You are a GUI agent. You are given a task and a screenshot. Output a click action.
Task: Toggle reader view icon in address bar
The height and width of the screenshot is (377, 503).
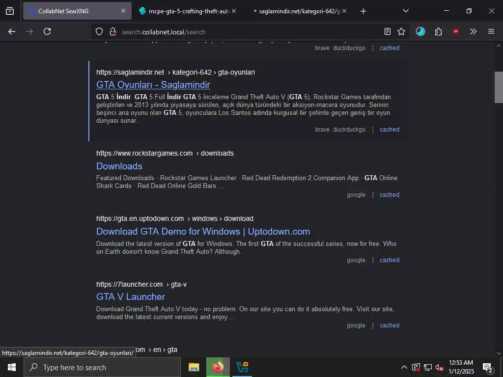(388, 31)
